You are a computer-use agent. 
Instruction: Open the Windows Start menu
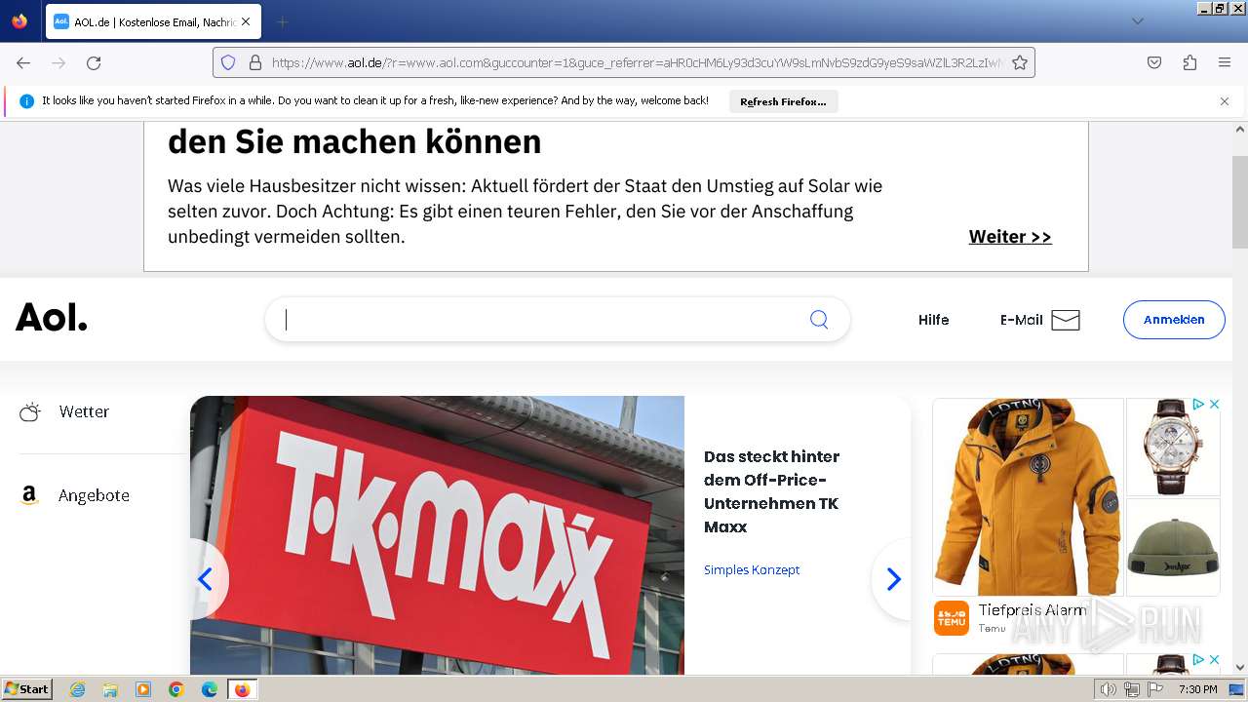point(27,688)
